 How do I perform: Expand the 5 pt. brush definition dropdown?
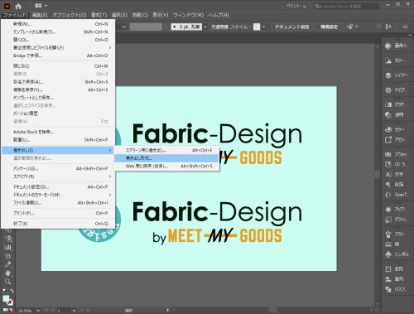[205, 27]
